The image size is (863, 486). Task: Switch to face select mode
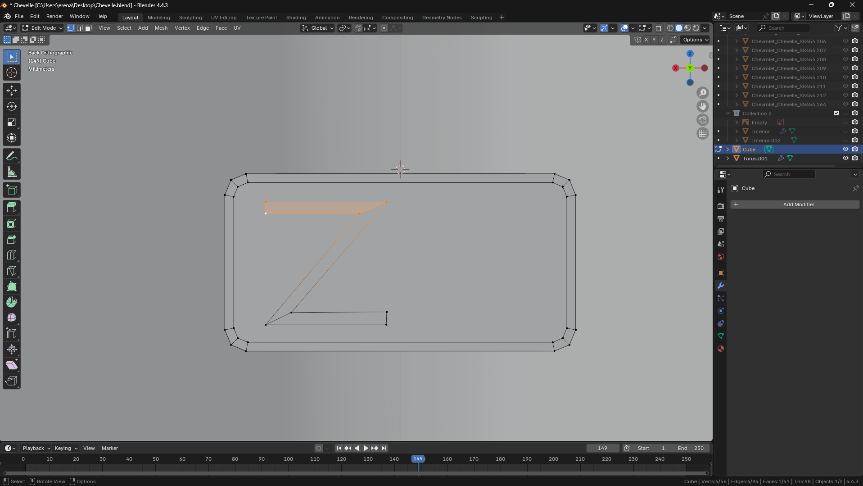(89, 28)
